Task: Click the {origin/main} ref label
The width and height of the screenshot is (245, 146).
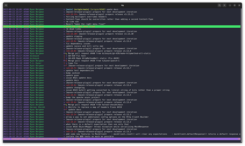Action: [82, 9]
